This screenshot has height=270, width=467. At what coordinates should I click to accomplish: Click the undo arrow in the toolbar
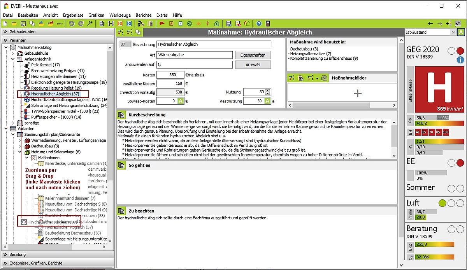click(x=71, y=24)
